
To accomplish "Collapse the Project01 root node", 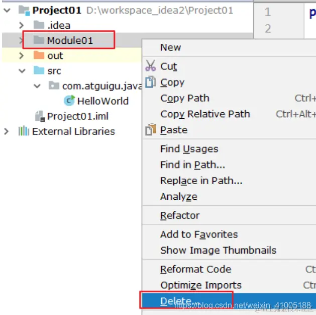I will 7,10.
